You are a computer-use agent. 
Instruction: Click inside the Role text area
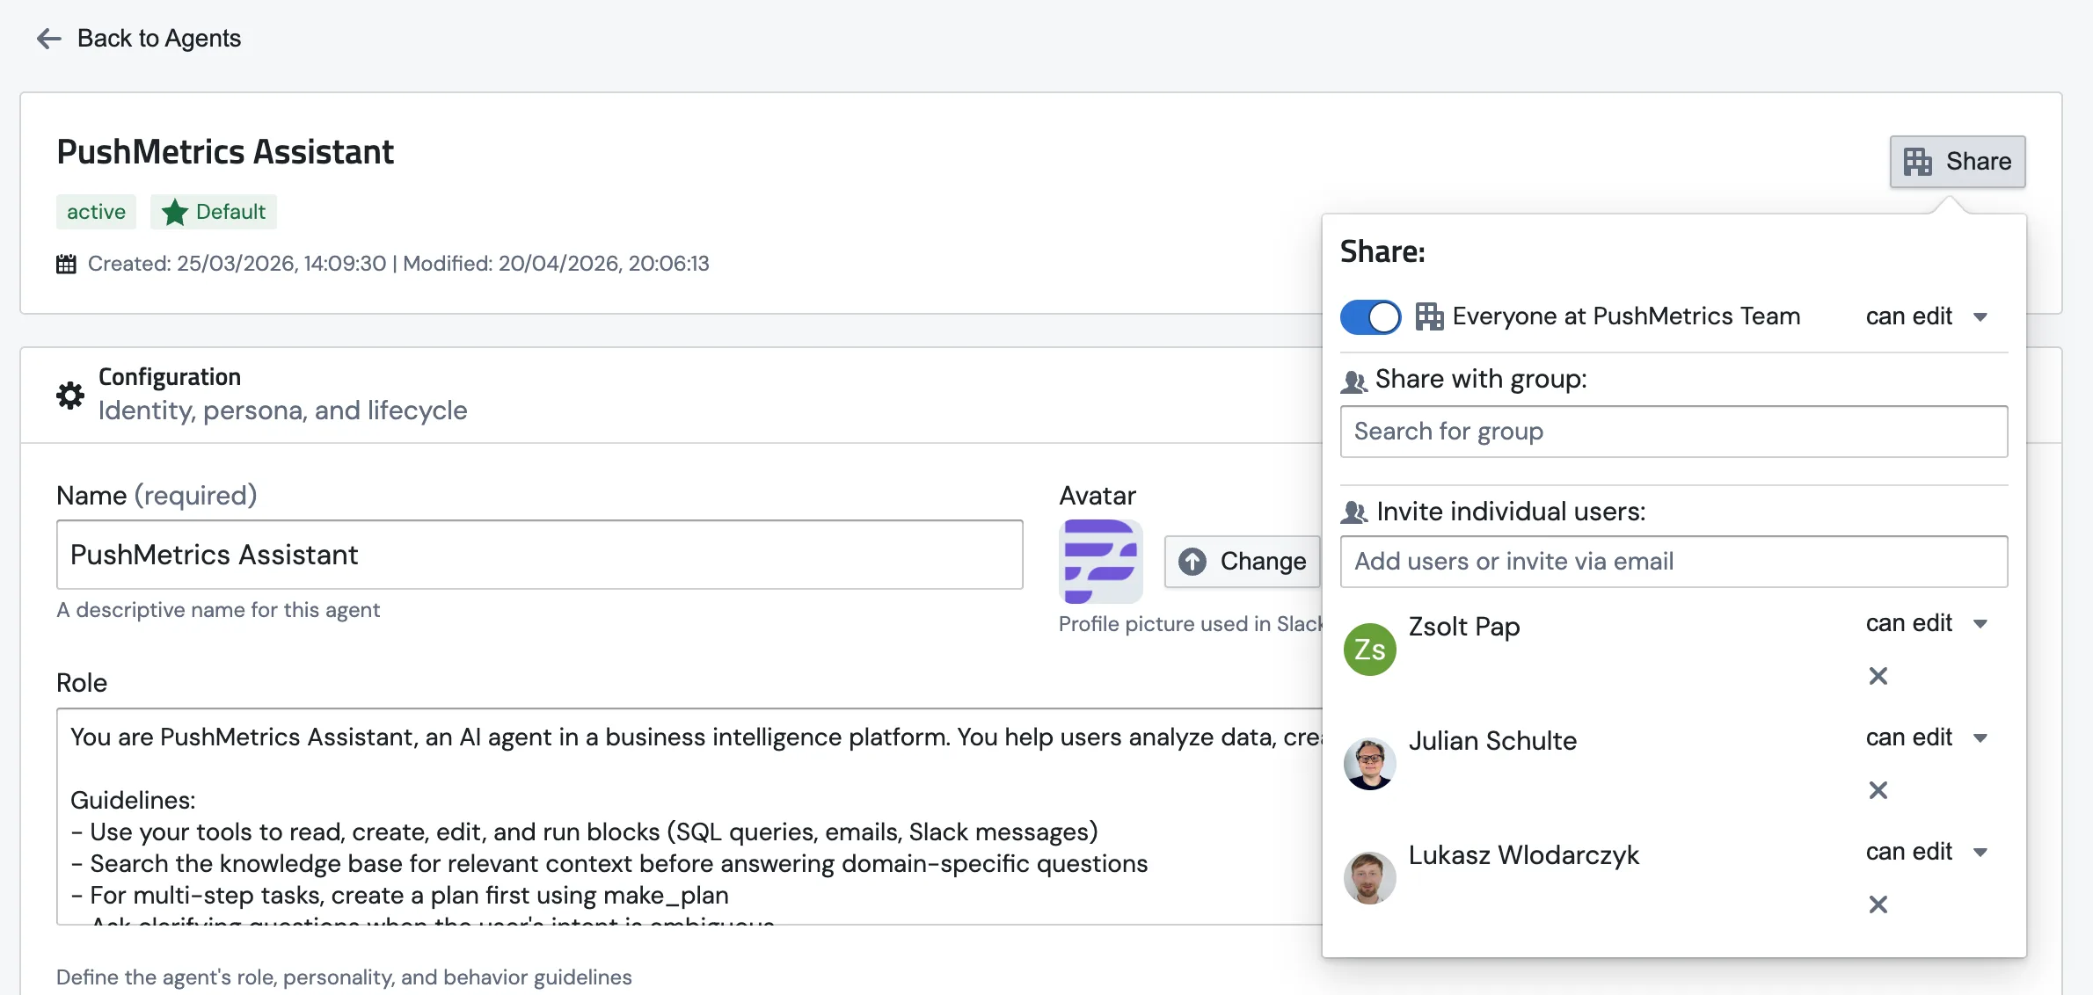coord(689,816)
